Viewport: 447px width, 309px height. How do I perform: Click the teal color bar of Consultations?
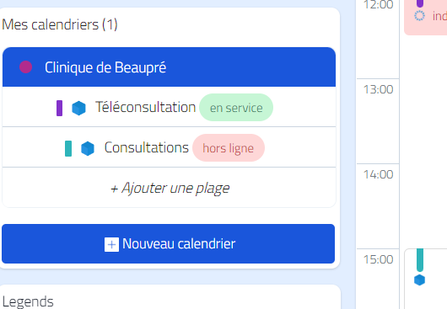[x=68, y=148]
